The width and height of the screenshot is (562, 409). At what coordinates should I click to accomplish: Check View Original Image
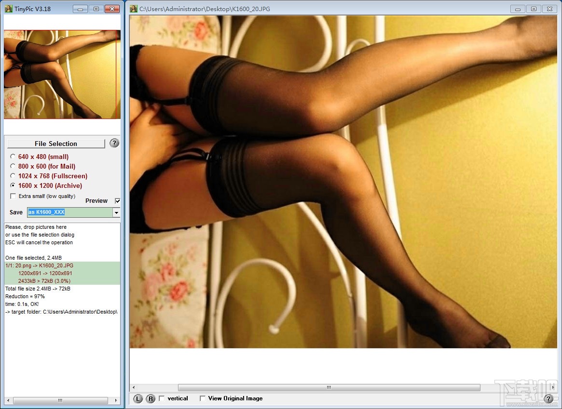(203, 398)
